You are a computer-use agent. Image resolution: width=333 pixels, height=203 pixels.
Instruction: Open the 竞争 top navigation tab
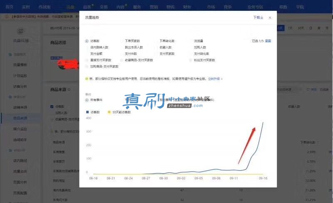(227, 7)
